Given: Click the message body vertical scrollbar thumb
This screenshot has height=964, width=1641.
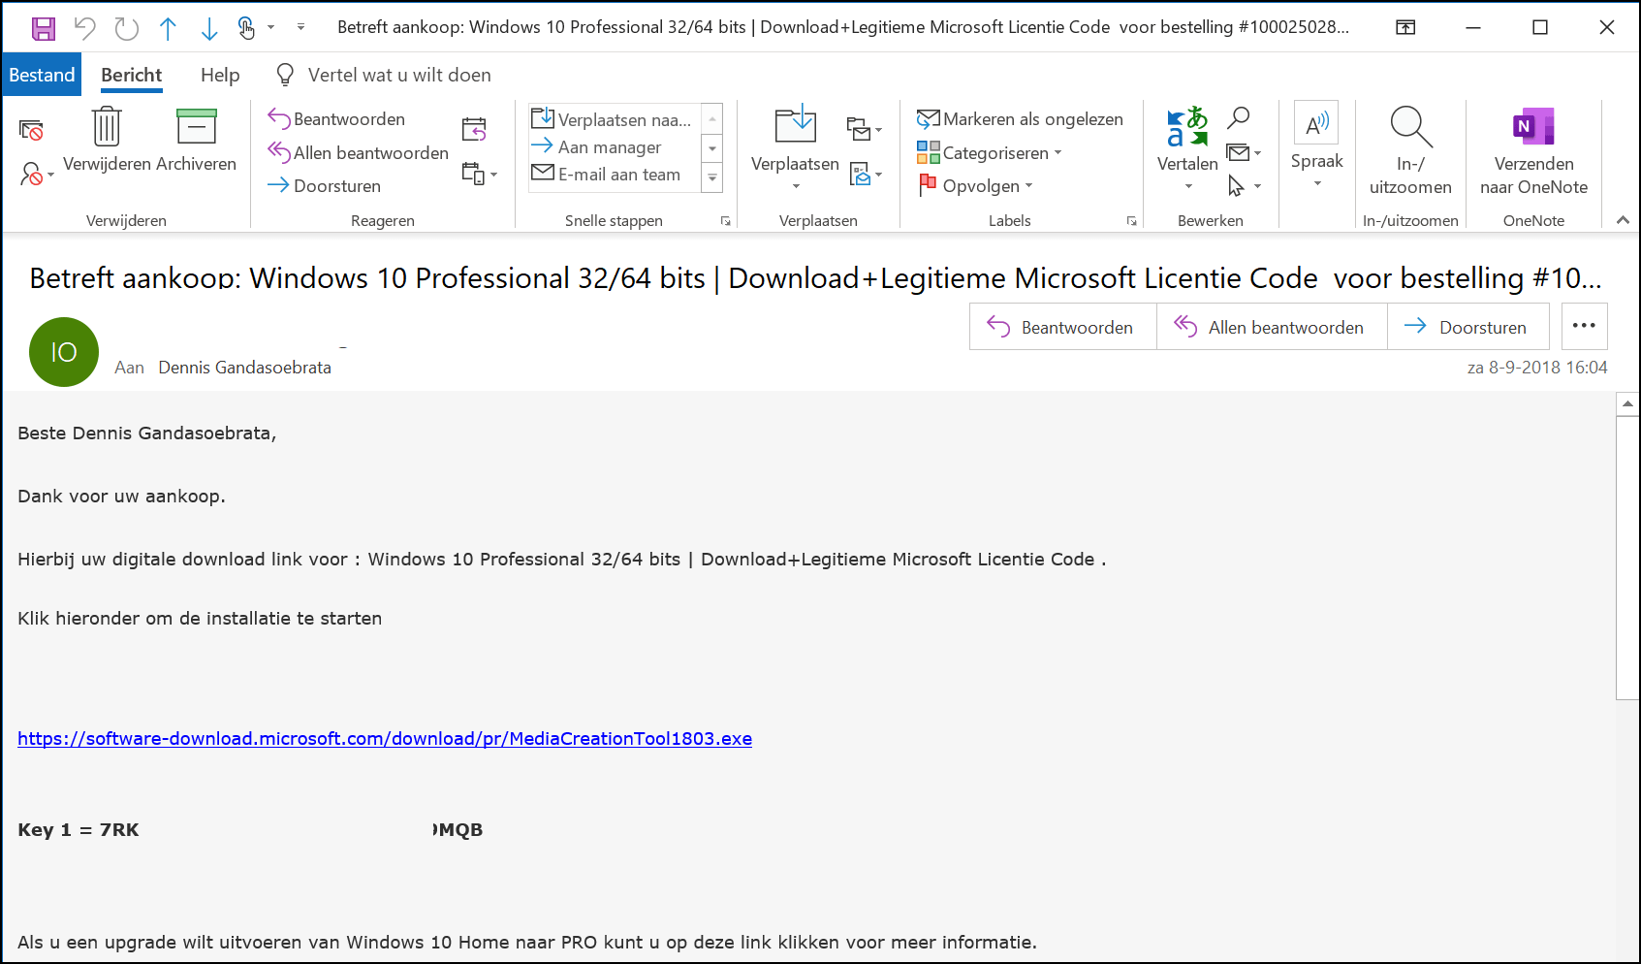Looking at the screenshot, I should (x=1627, y=558).
